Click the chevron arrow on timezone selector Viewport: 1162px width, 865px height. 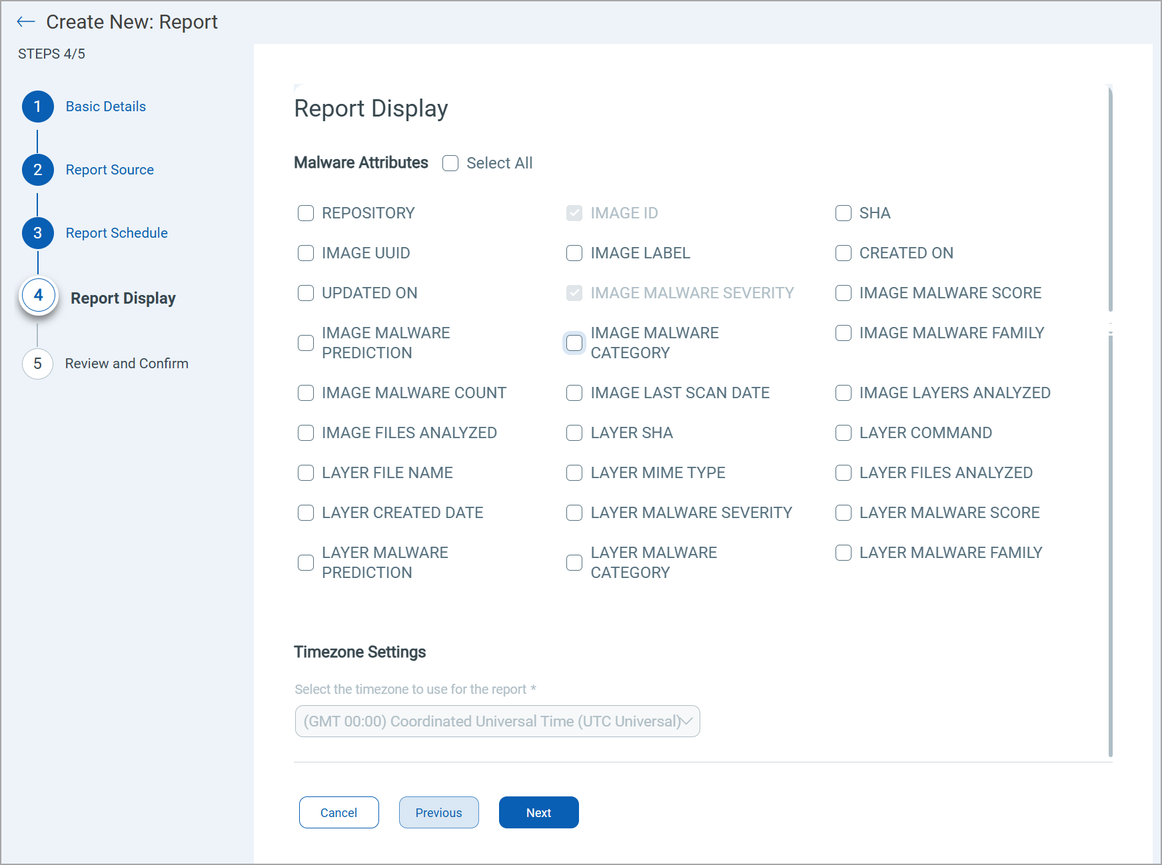coord(686,721)
